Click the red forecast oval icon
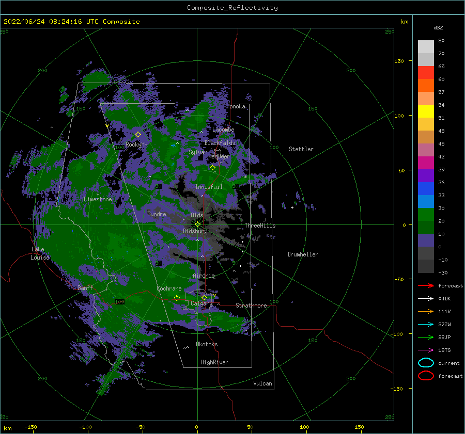This screenshot has height=434, width=465. click(x=426, y=376)
